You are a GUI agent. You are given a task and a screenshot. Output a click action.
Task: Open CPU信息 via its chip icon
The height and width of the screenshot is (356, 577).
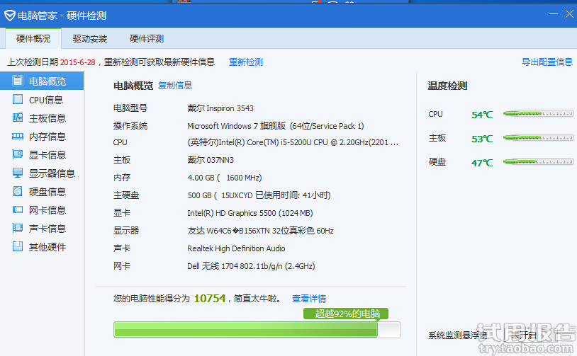pos(18,99)
